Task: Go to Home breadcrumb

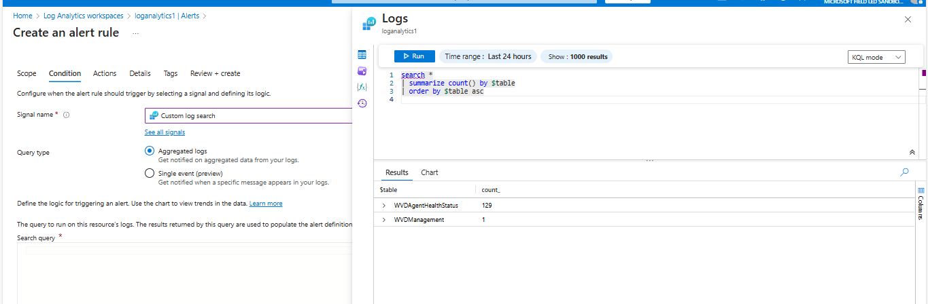Action: pyautogui.click(x=22, y=15)
